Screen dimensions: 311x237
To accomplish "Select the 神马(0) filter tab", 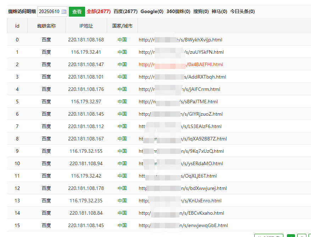I will click(x=220, y=11).
